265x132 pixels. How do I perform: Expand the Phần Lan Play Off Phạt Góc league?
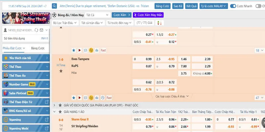point(55,105)
